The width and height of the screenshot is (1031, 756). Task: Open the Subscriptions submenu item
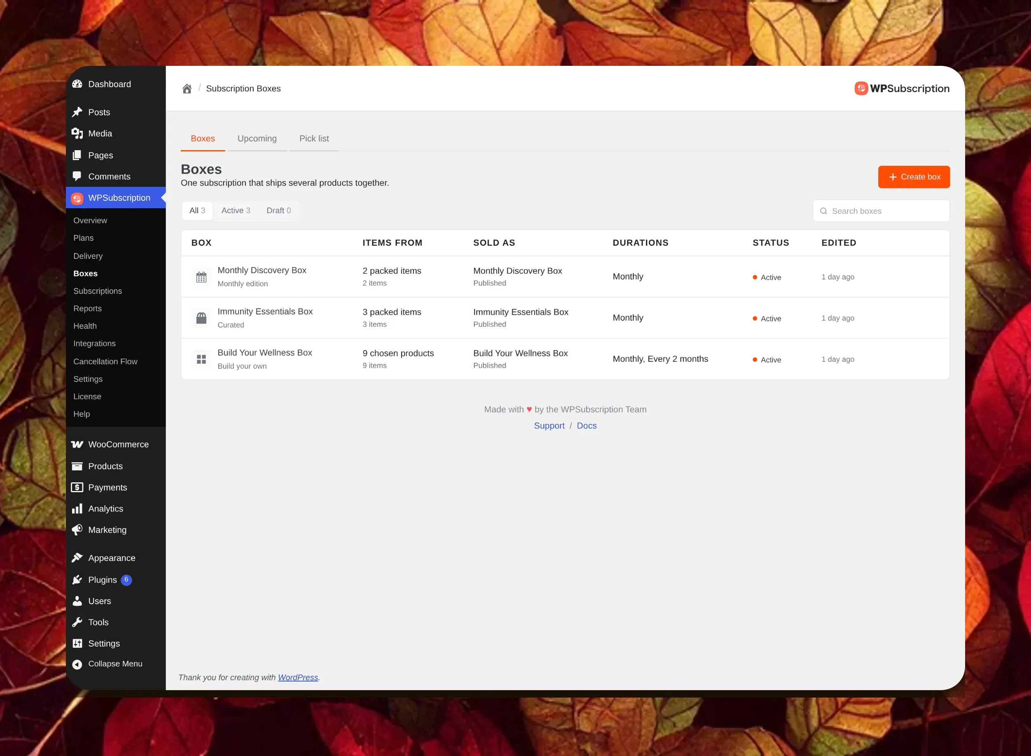pyautogui.click(x=98, y=291)
